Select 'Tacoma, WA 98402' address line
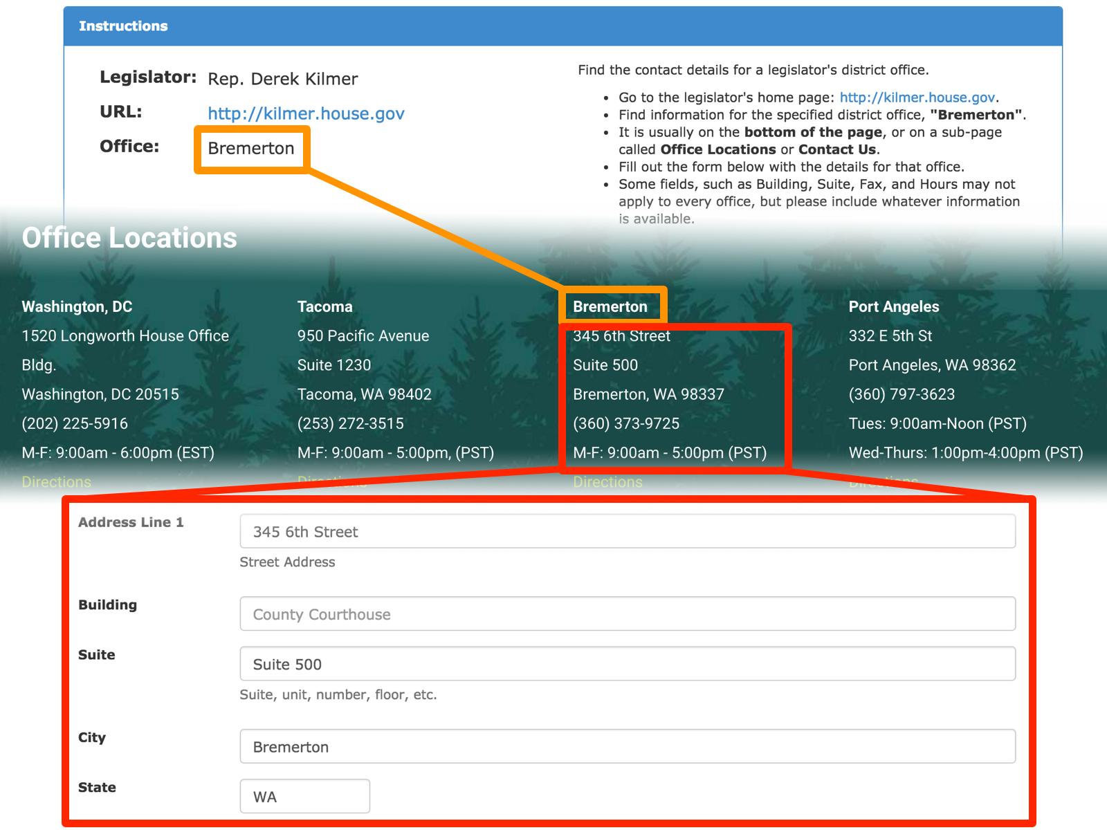The image size is (1107, 830). tap(365, 394)
